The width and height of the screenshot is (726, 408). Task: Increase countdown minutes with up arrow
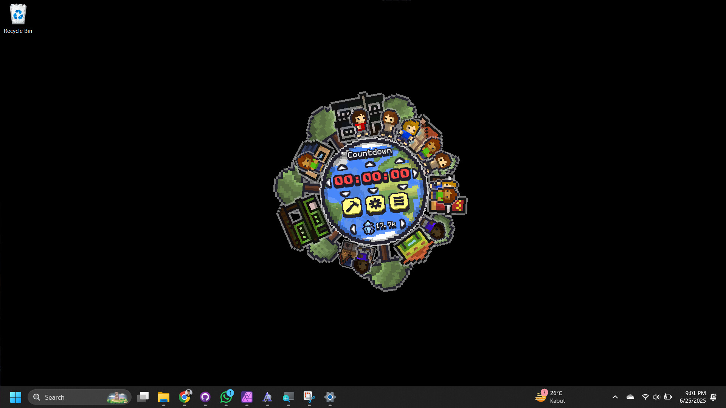(x=370, y=164)
